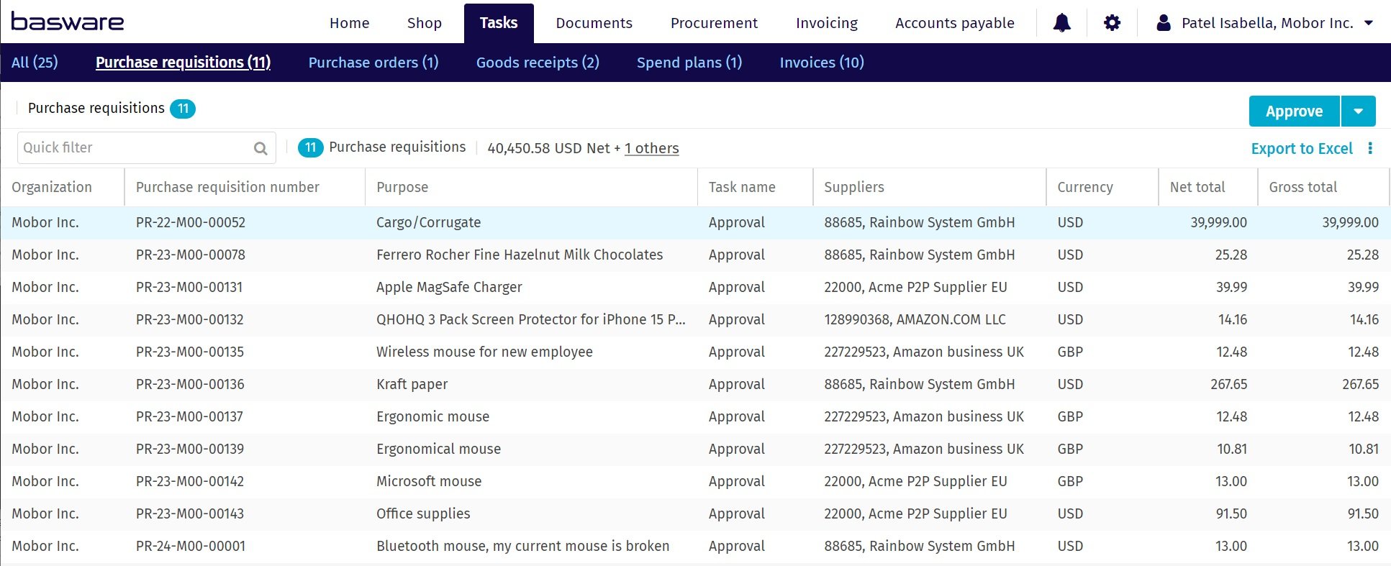This screenshot has height=566, width=1391.
Task: Open the Home menu
Action: coord(350,23)
